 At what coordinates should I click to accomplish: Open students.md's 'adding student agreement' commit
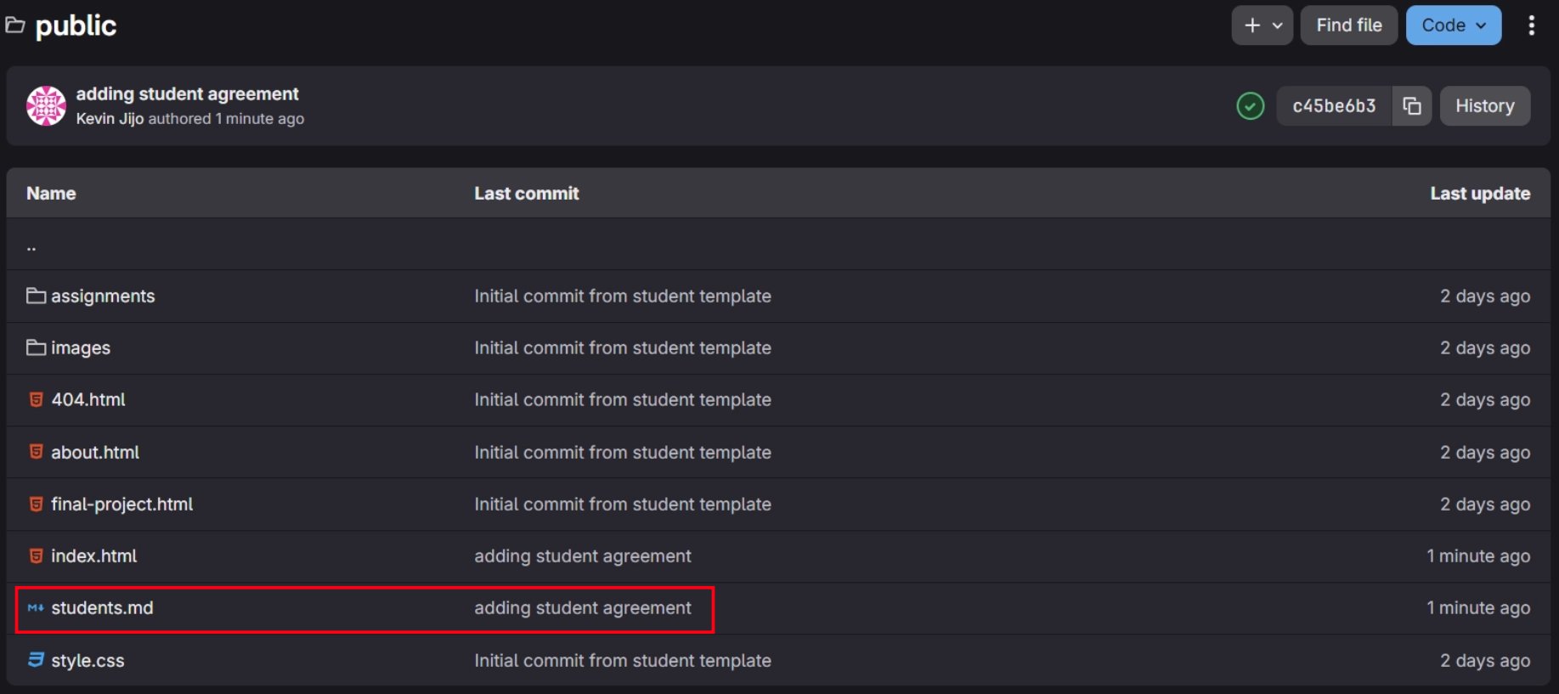(583, 608)
